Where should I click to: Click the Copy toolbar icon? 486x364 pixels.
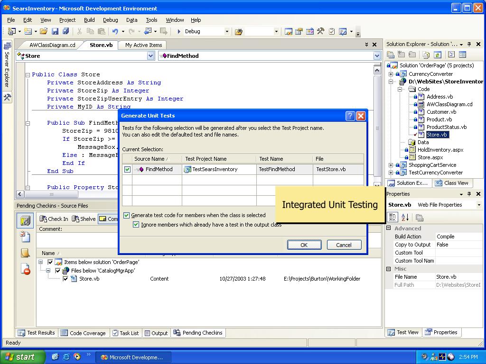click(x=90, y=31)
